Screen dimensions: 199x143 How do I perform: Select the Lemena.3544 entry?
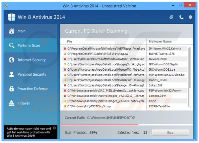point(158,96)
